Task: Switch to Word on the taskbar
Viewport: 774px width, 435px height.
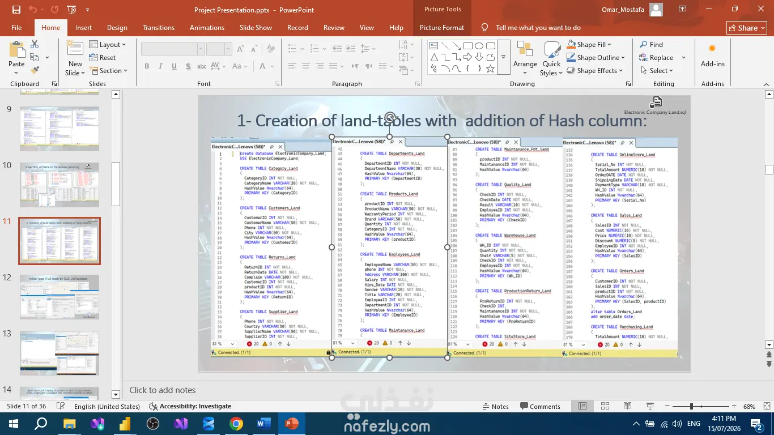Action: 264,424
